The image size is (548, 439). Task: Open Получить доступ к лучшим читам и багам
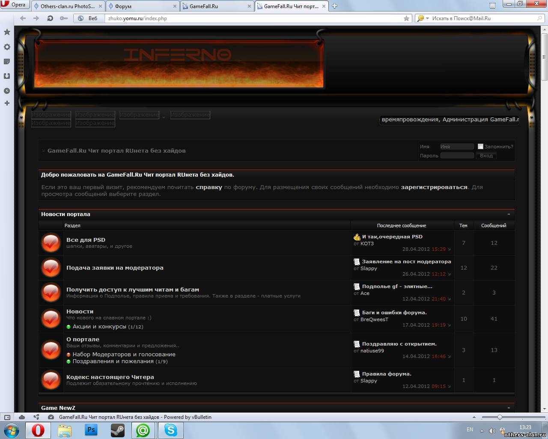(x=133, y=289)
